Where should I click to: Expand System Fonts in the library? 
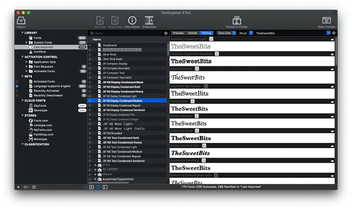coord(26,42)
